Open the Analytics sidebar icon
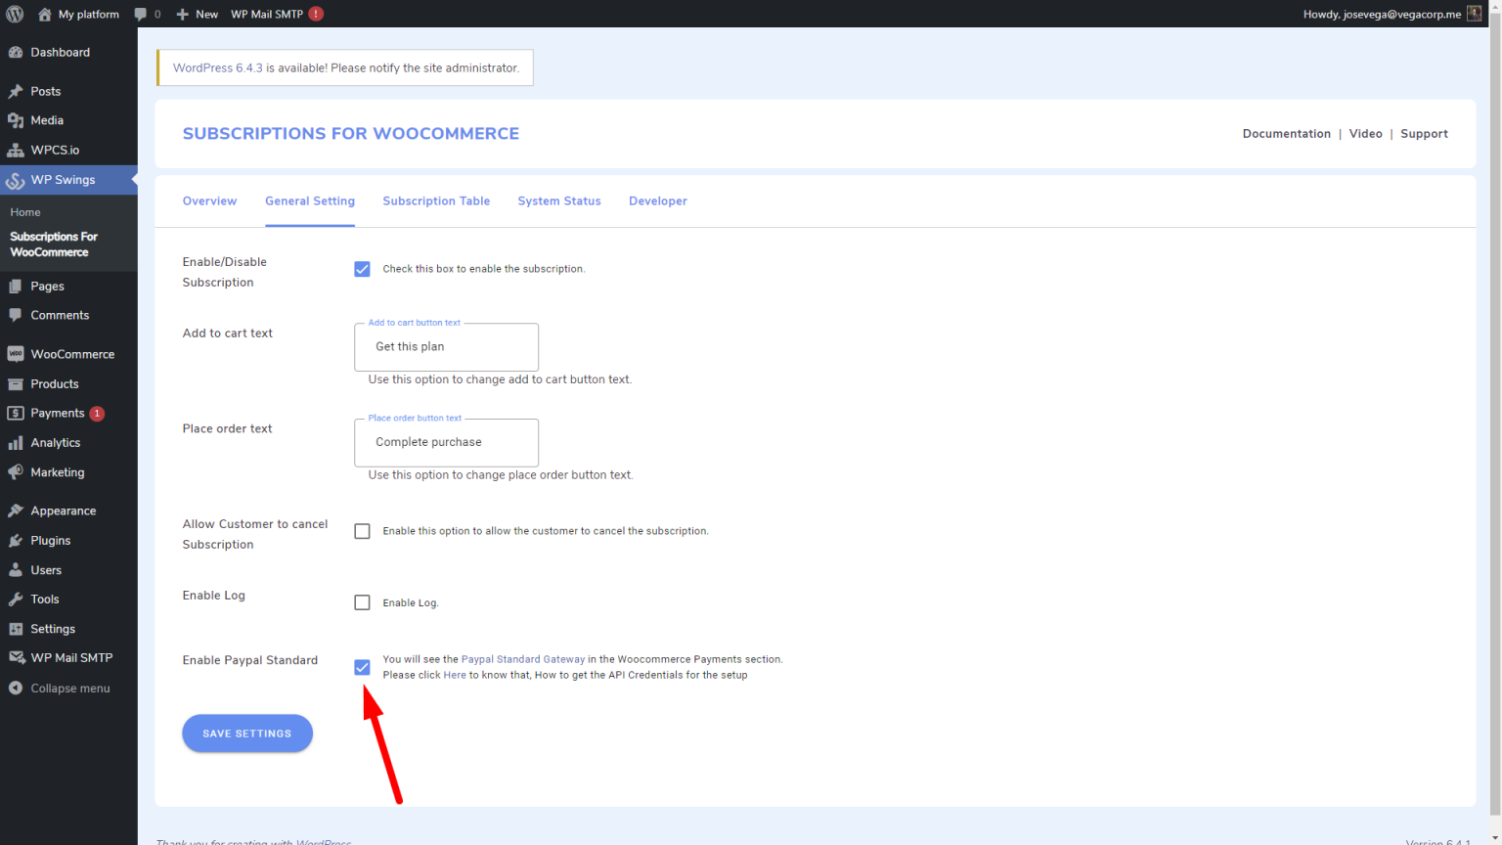 pos(17,442)
